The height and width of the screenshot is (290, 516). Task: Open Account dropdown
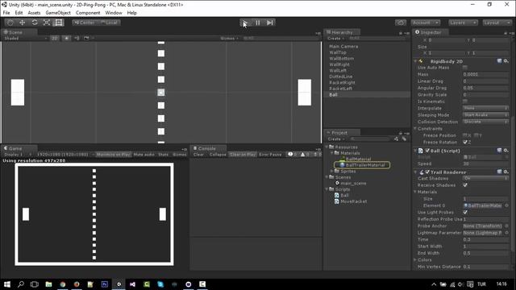tap(426, 23)
